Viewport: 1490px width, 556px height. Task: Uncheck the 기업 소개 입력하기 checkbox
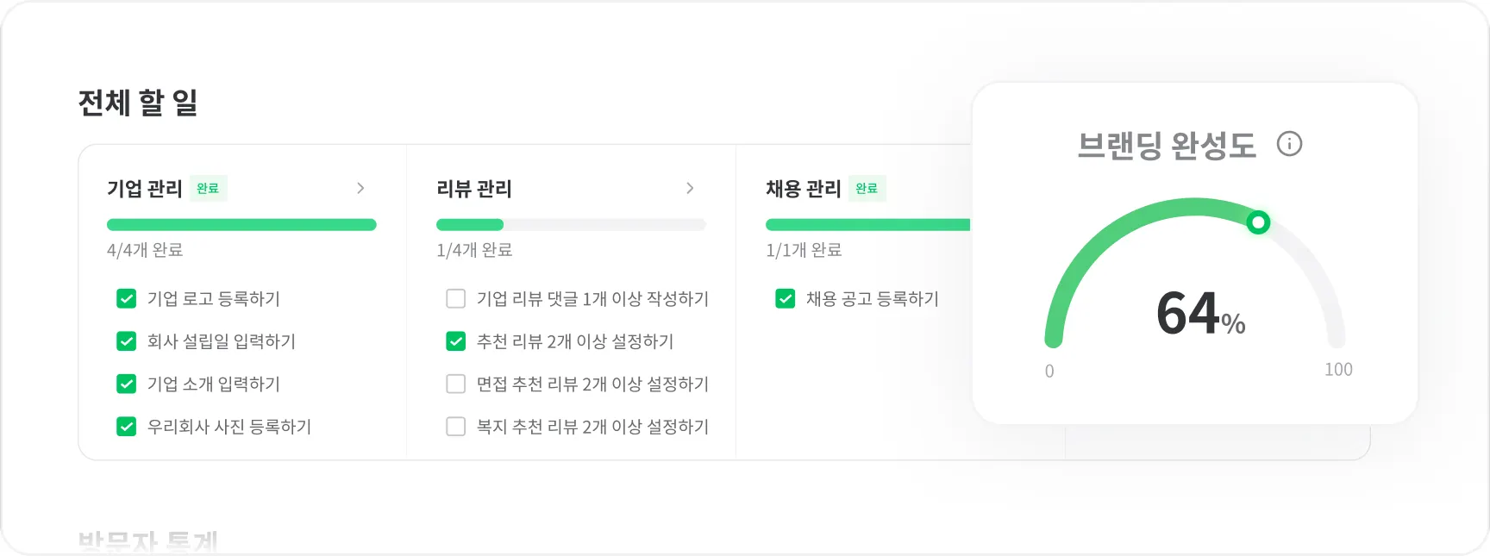127,384
